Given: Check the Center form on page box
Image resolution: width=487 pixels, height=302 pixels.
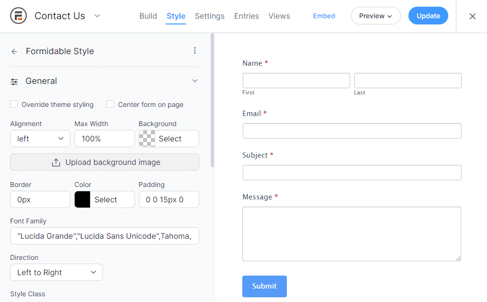Looking at the screenshot, I should coord(110,105).
